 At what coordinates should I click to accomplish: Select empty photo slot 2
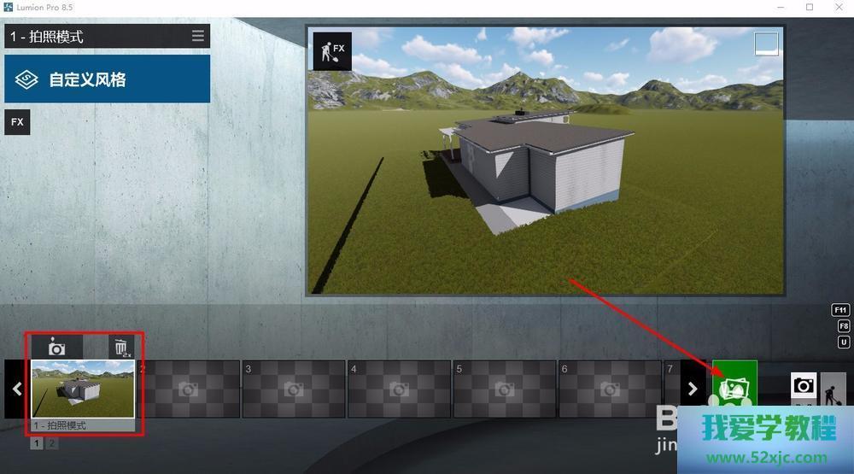tap(189, 389)
